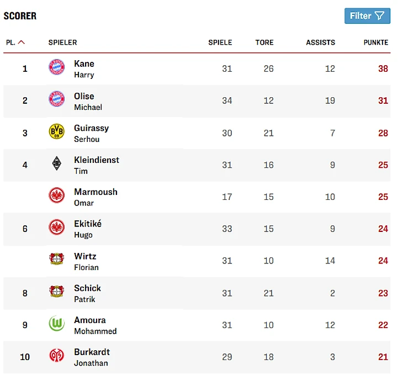Click Mönchengladbach logo beside Kleindienst
403x375 pixels.
click(x=56, y=163)
